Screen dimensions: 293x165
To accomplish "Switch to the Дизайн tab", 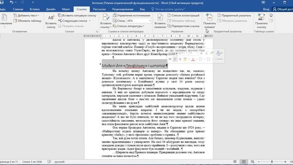I will (x=51, y=9).
